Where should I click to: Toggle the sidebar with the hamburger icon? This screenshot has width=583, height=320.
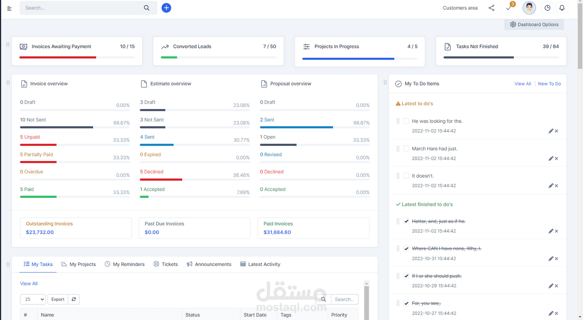point(9,7)
